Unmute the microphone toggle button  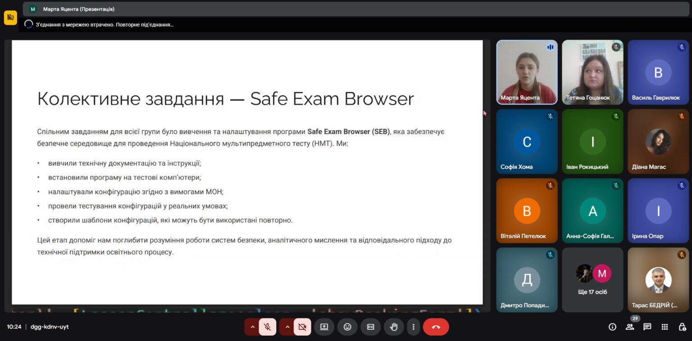pyautogui.click(x=267, y=327)
